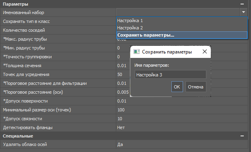Edit the Допуск поверхности value 0.01

point(182,101)
